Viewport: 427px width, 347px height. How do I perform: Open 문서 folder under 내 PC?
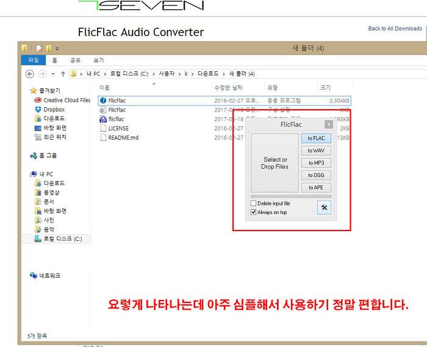click(x=45, y=202)
